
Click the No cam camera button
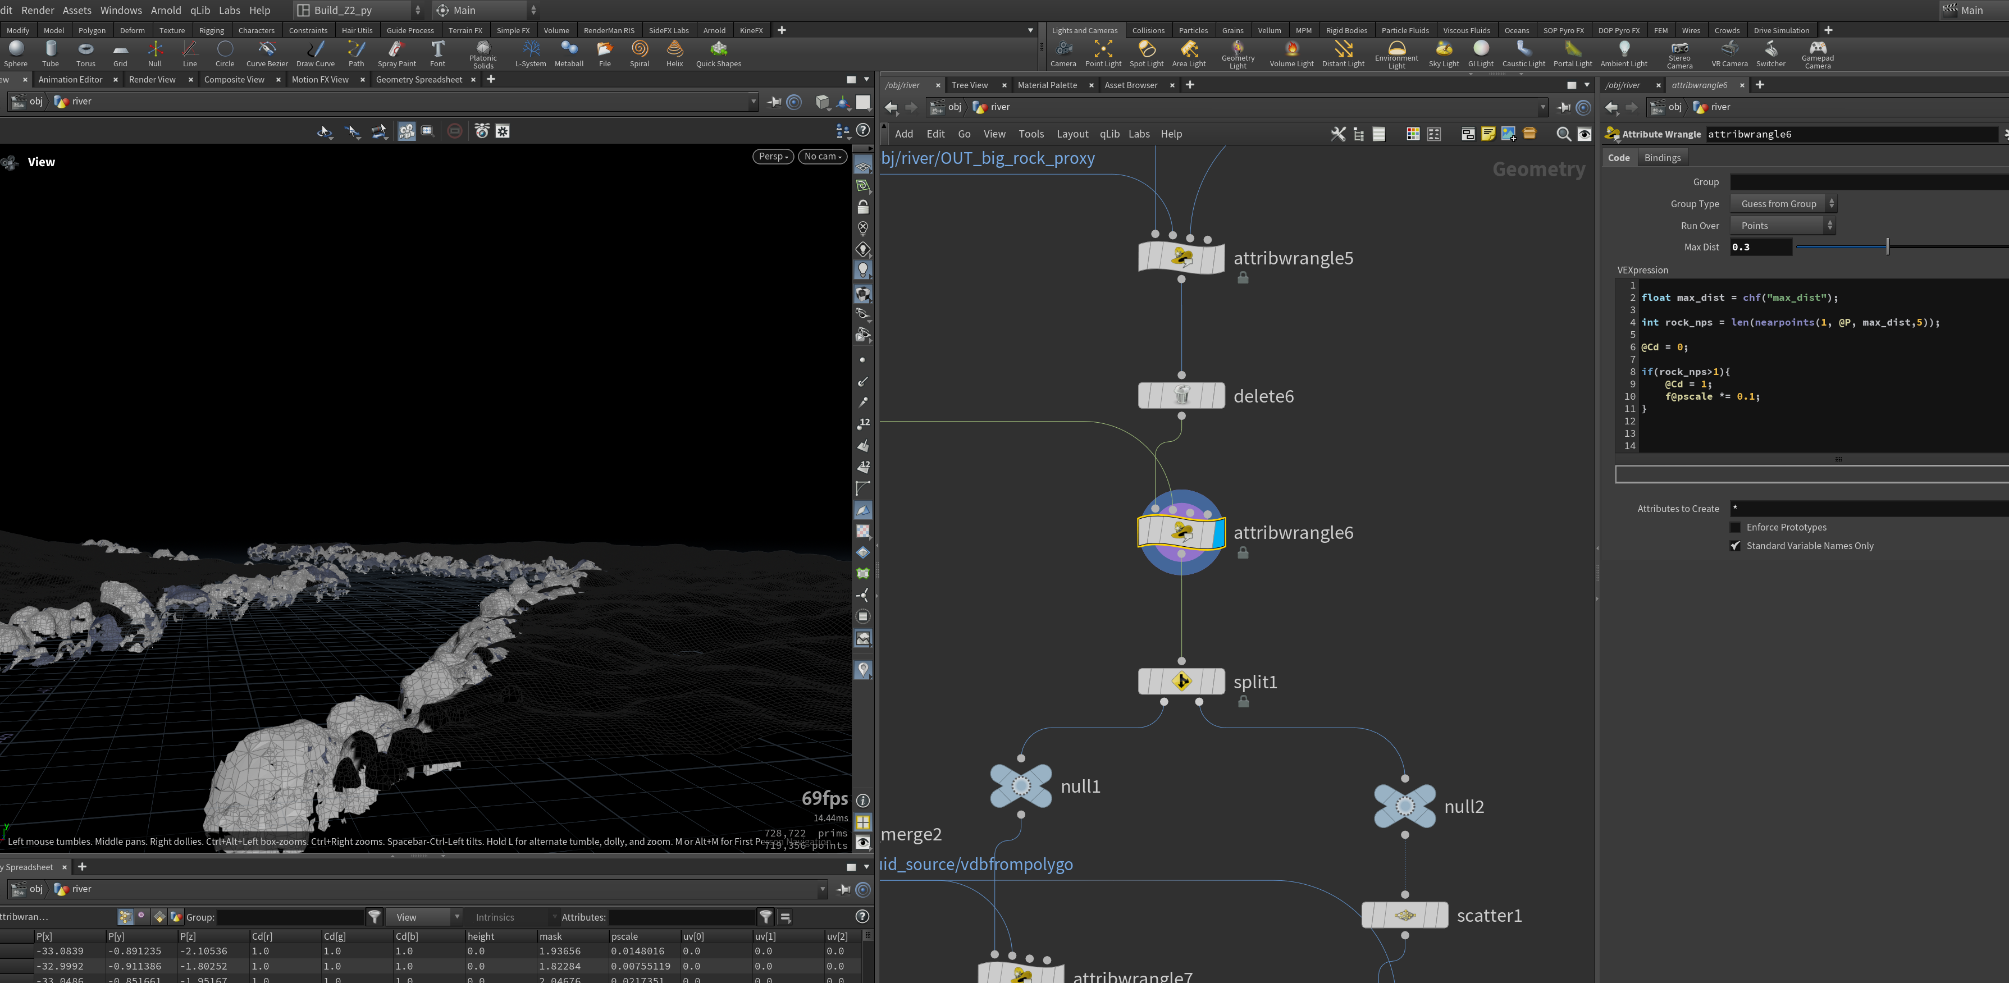pyautogui.click(x=823, y=157)
